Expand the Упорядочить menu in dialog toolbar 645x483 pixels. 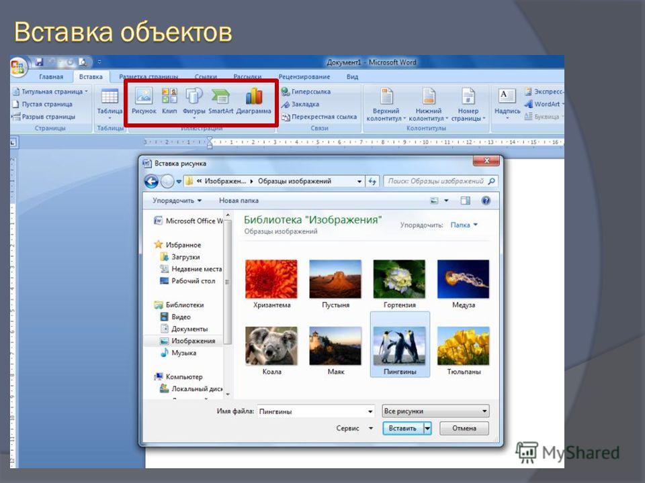click(177, 201)
